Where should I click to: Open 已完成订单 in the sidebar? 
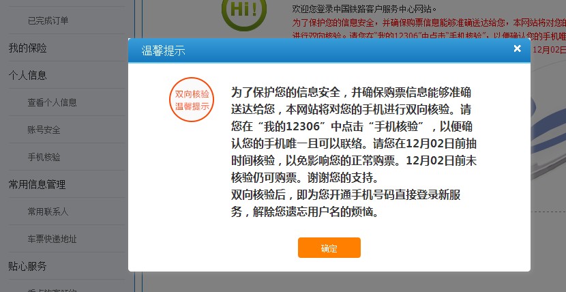[x=48, y=20]
